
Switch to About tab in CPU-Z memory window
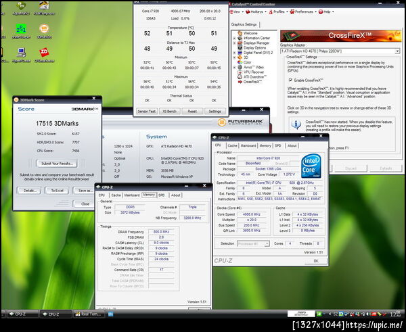pos(175,195)
